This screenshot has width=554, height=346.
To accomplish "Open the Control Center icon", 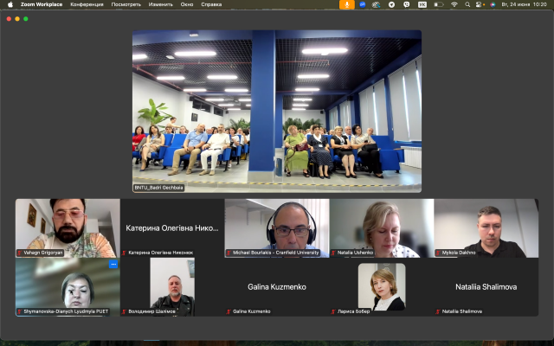I will [480, 4].
